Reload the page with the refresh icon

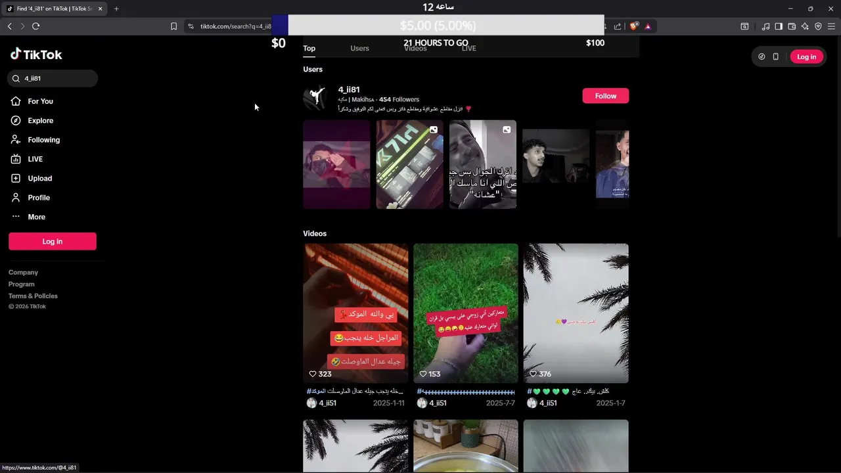point(35,26)
